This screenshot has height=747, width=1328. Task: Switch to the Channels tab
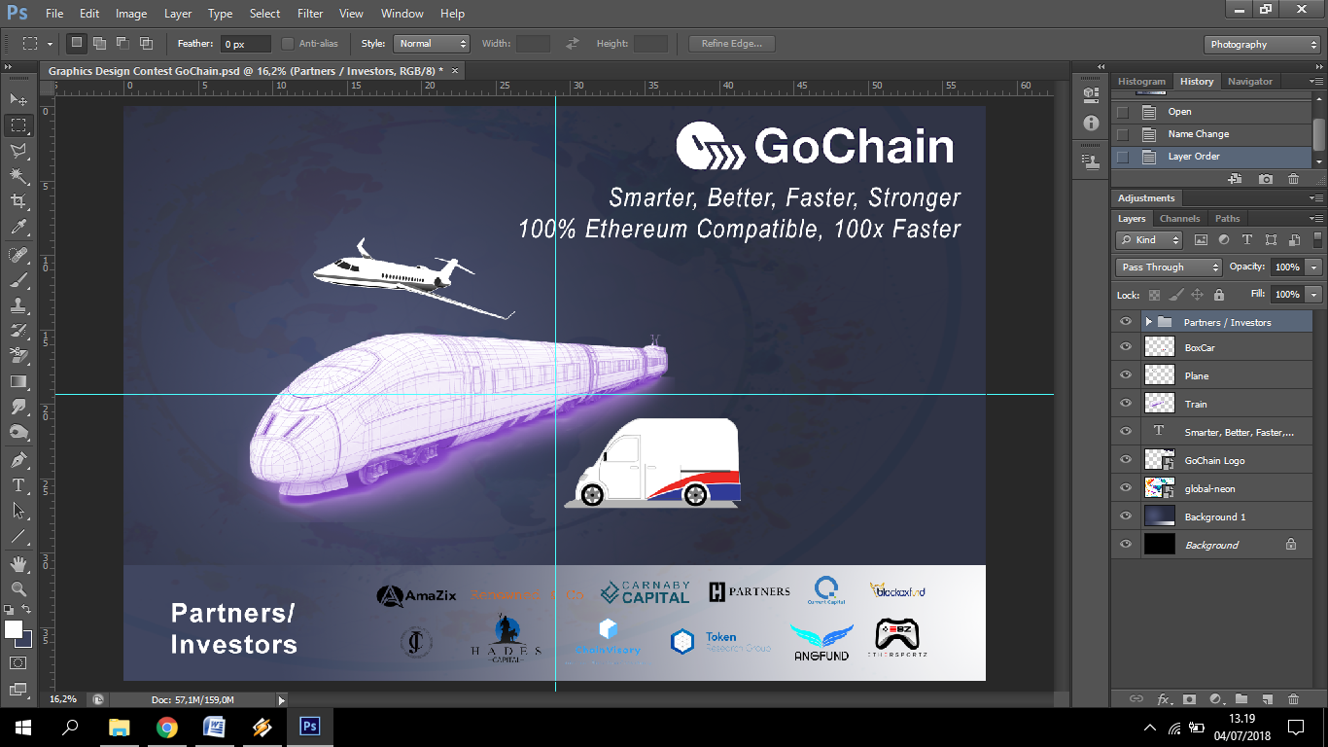pos(1180,219)
